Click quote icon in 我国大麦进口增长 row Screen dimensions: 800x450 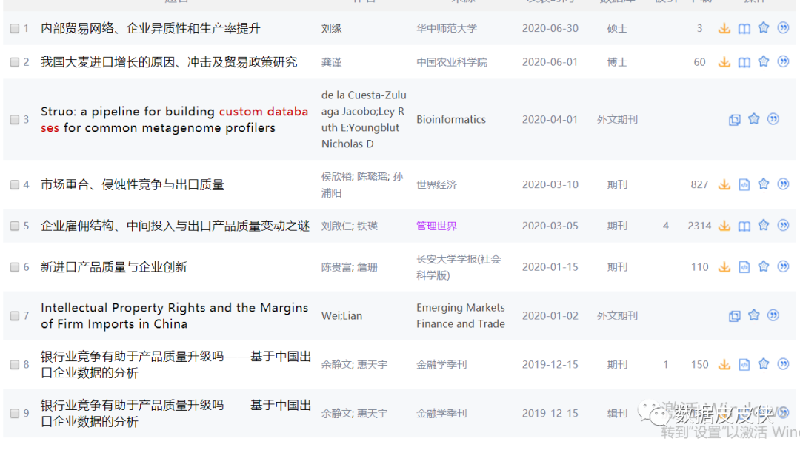coord(783,61)
